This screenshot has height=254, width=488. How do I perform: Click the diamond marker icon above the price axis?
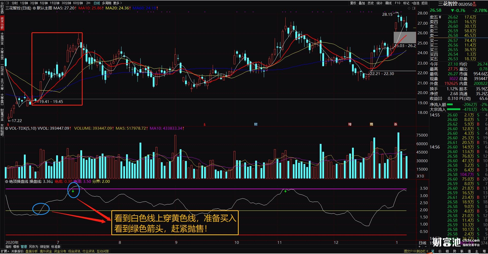tap(409, 8)
